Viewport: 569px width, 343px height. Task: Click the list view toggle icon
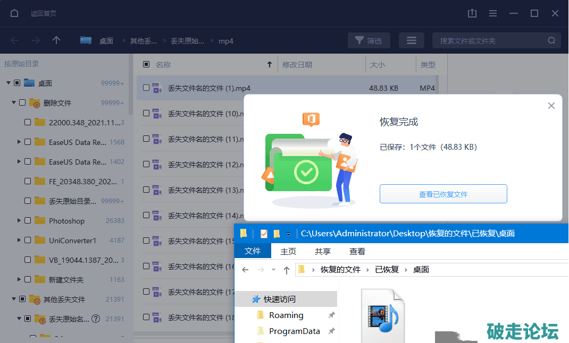[411, 40]
